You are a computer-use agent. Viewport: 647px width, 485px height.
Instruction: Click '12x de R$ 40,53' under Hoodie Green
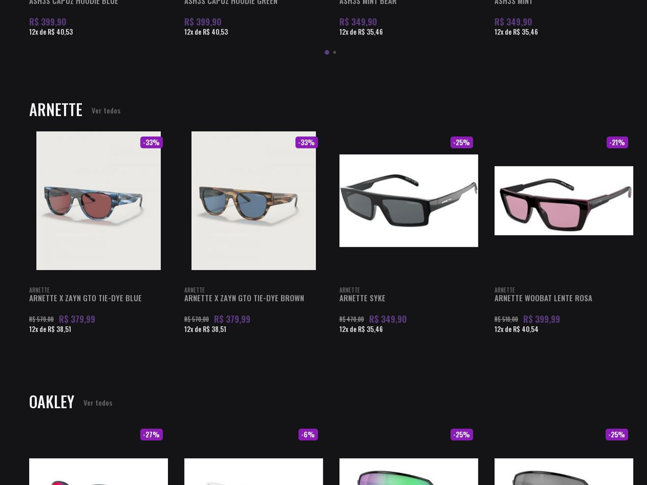pos(206,32)
